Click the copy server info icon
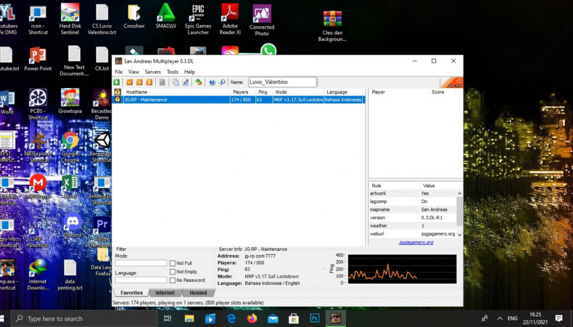This screenshot has width=573, height=327. (175, 82)
